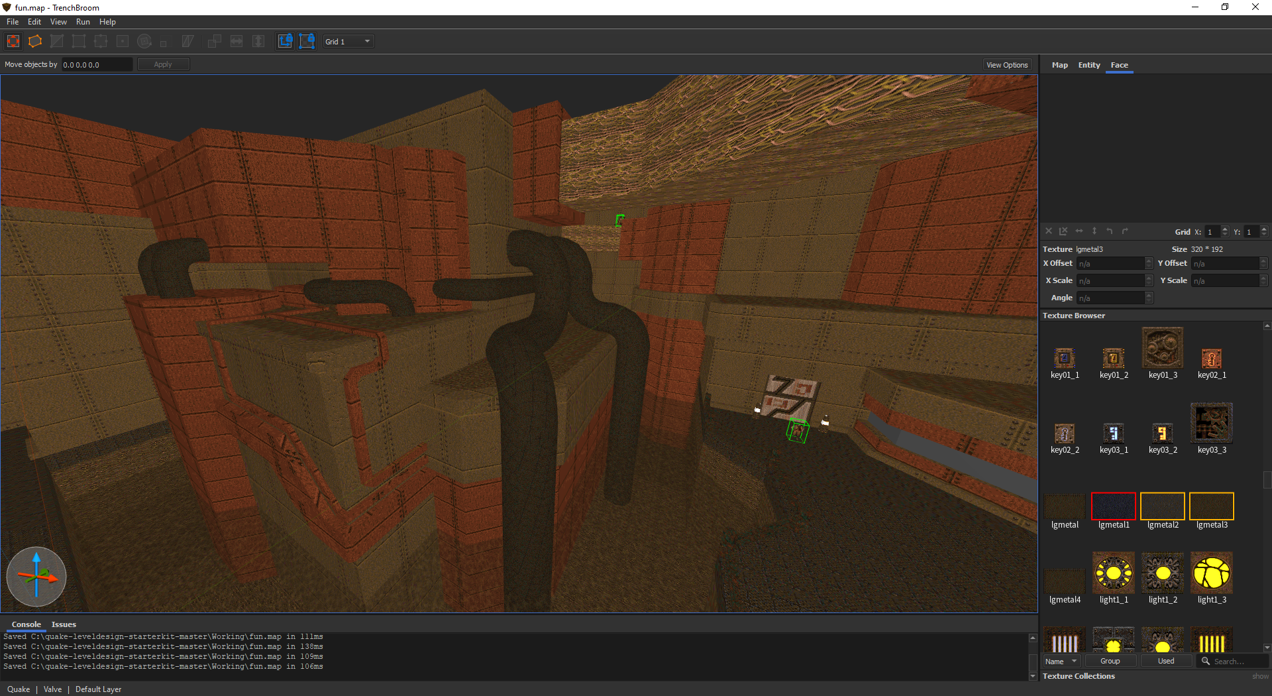This screenshot has width=1272, height=696.
Task: Open the Name sort order dropdown
Action: pos(1061,662)
